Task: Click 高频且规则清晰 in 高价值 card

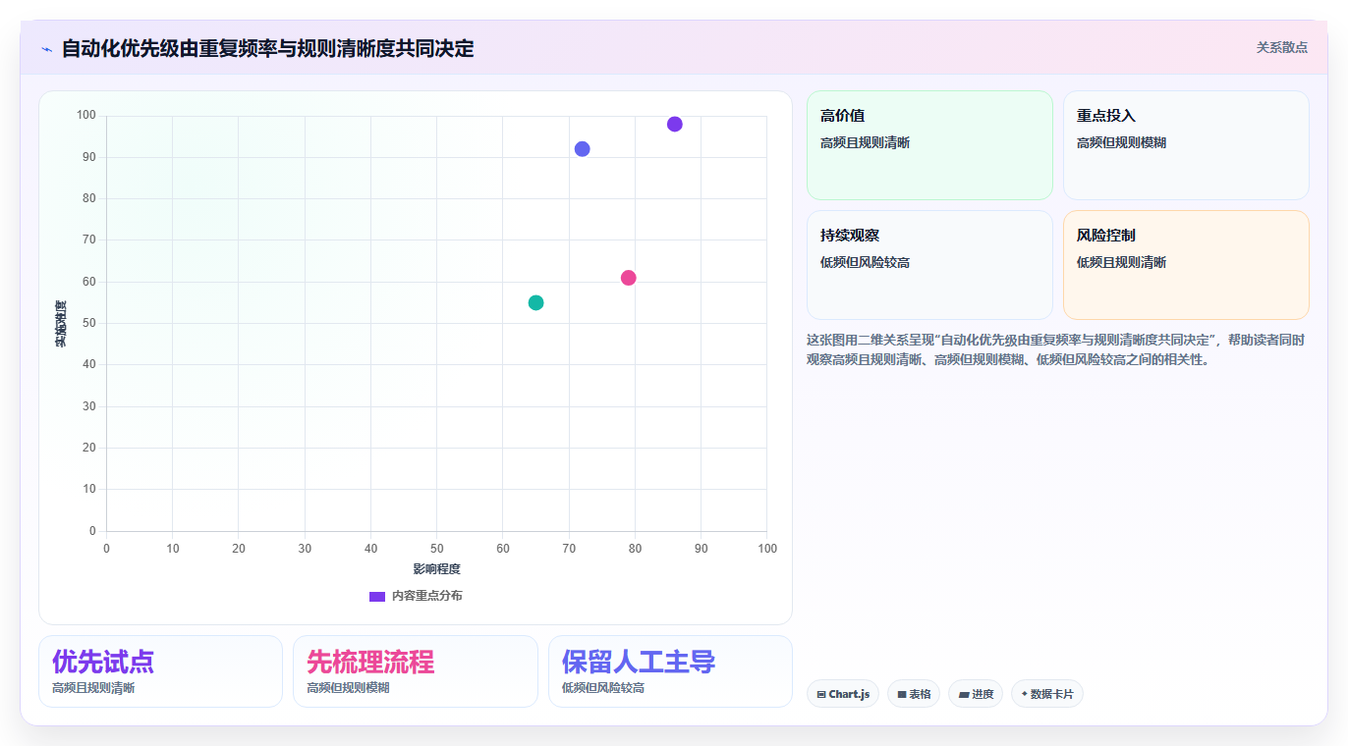Action: pyautogui.click(x=865, y=142)
